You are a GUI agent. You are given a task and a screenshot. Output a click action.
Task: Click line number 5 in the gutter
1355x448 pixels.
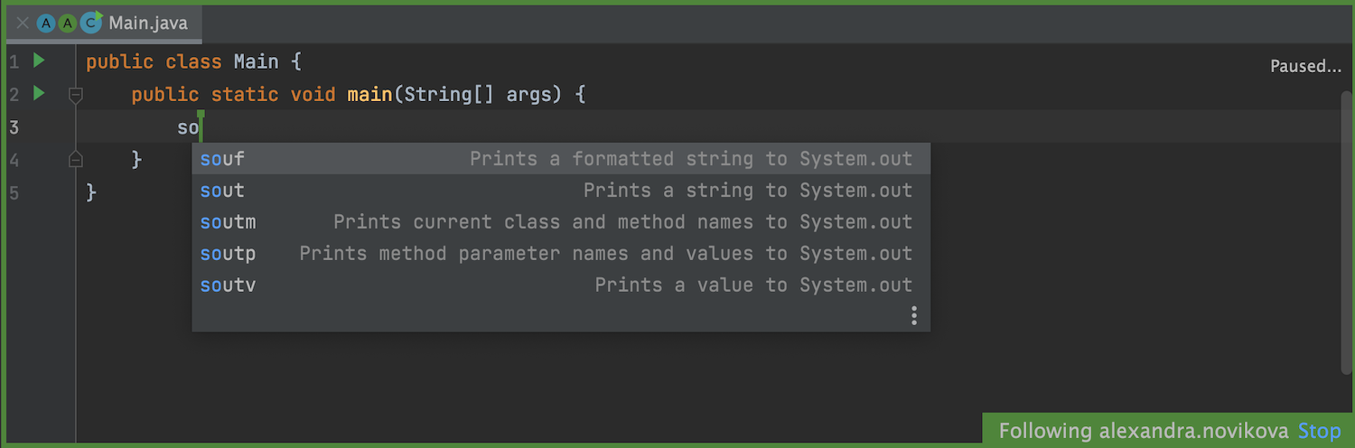[x=14, y=192]
